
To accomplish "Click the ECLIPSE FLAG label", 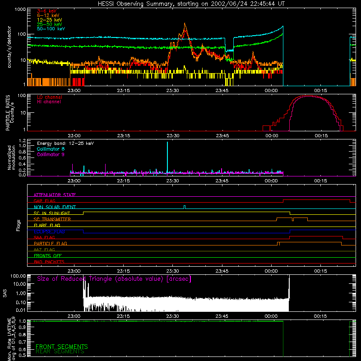I will pyautogui.click(x=49, y=231).
